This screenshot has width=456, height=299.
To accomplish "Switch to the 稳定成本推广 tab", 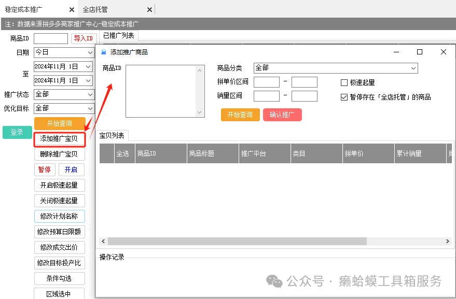I will [x=24, y=10].
